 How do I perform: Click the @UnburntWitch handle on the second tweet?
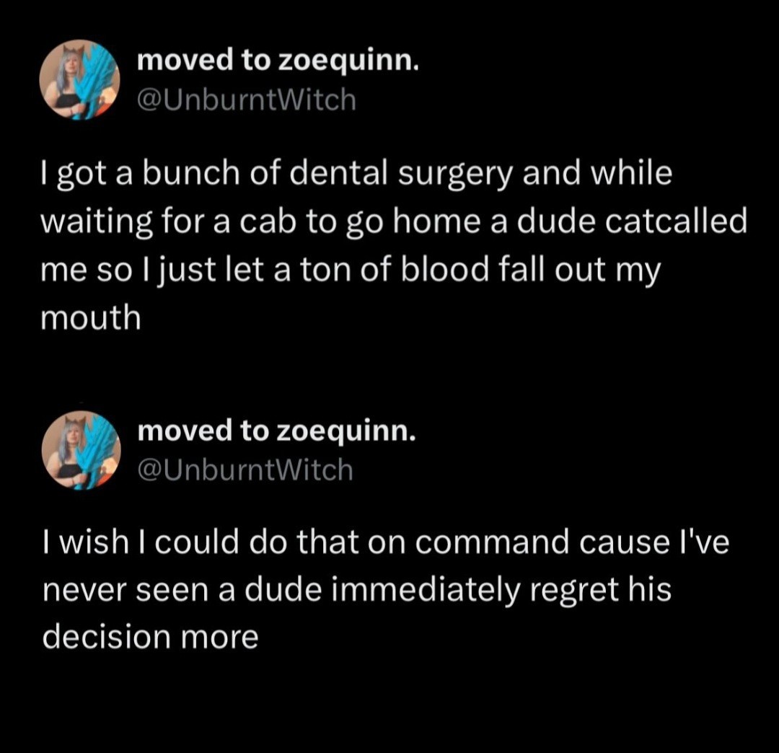coord(245,470)
